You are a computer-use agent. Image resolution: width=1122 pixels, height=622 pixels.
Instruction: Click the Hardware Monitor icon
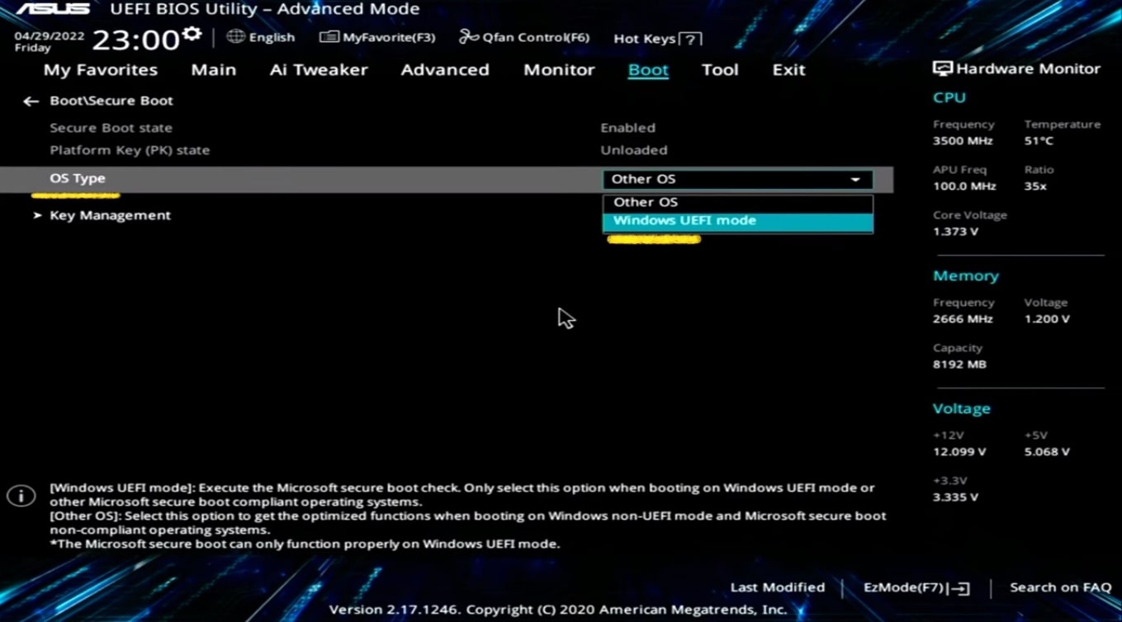point(942,69)
